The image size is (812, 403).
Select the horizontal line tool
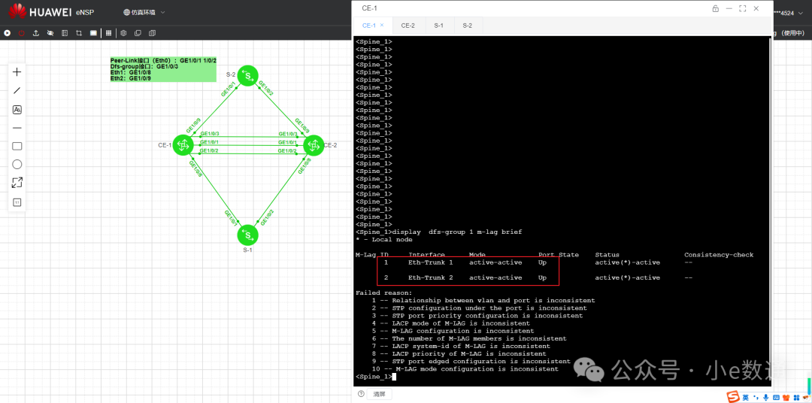[17, 127]
